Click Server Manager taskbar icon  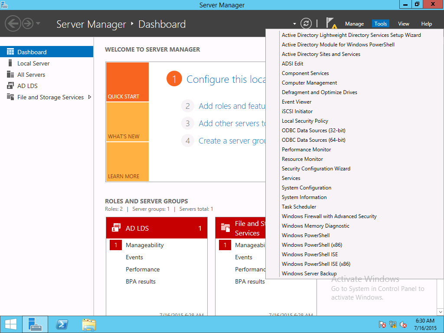[x=35, y=324]
